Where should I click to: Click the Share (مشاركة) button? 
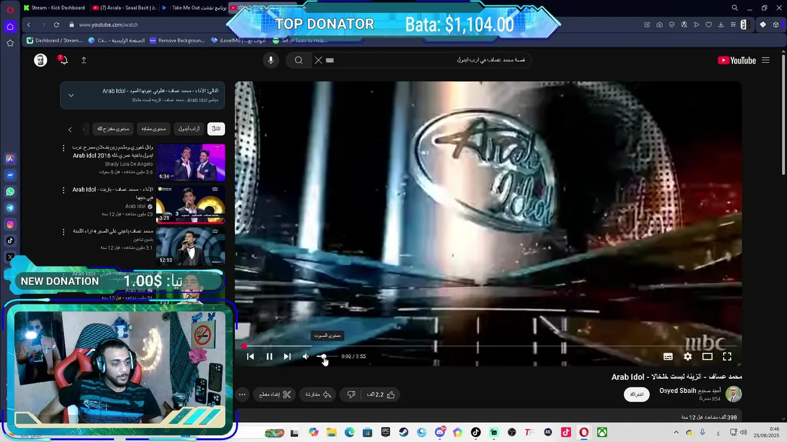tap(318, 395)
